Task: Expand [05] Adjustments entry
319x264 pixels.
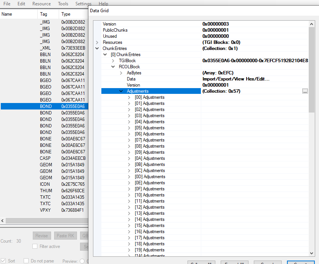Action: (x=129, y=128)
